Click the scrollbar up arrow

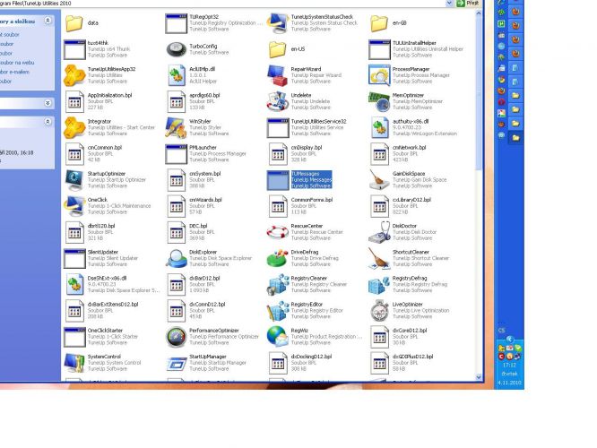479,13
